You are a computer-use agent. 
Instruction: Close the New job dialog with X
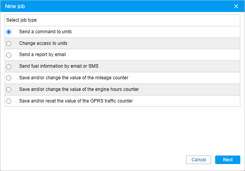pyautogui.click(x=236, y=6)
